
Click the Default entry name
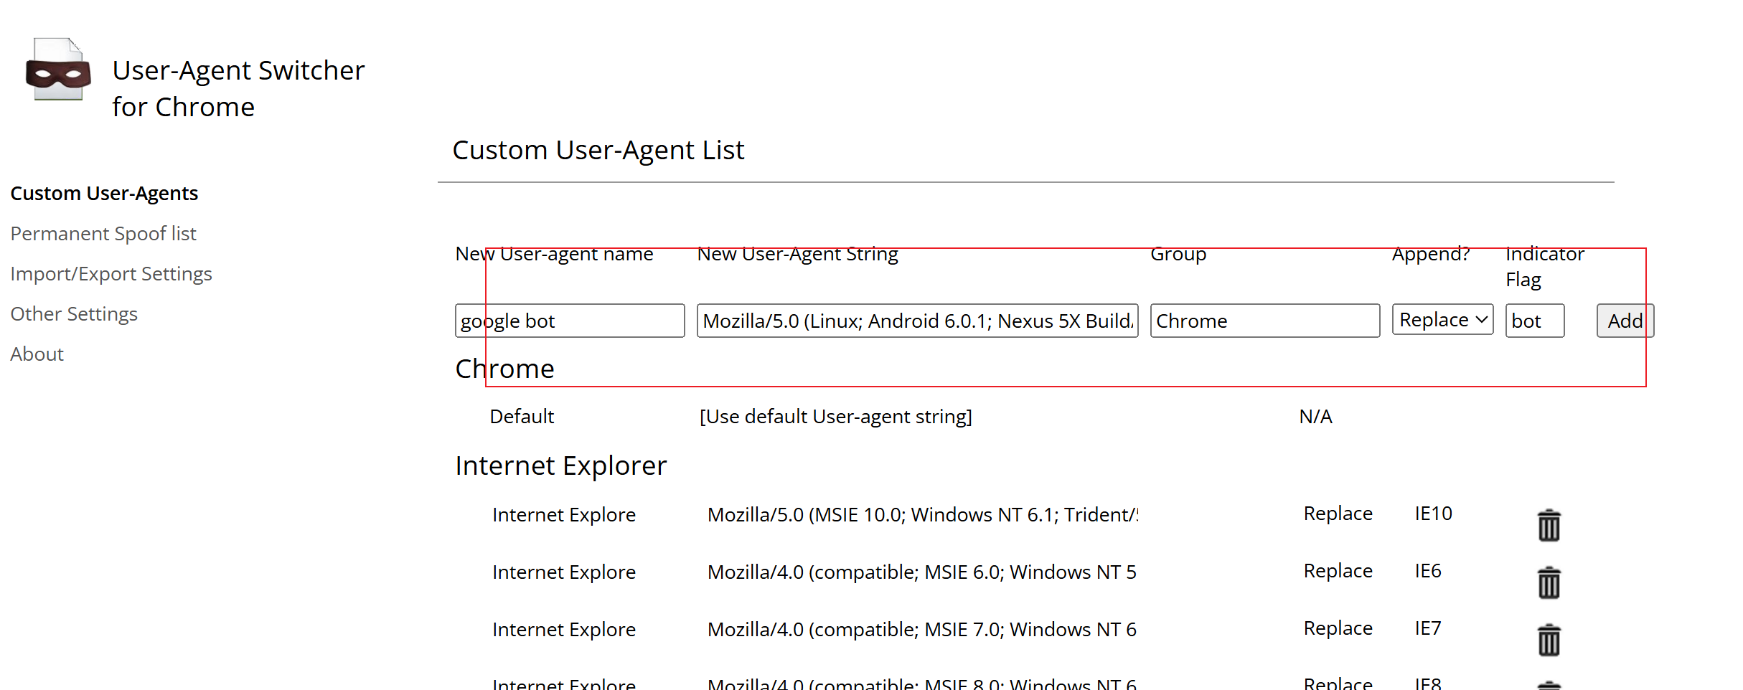click(522, 417)
